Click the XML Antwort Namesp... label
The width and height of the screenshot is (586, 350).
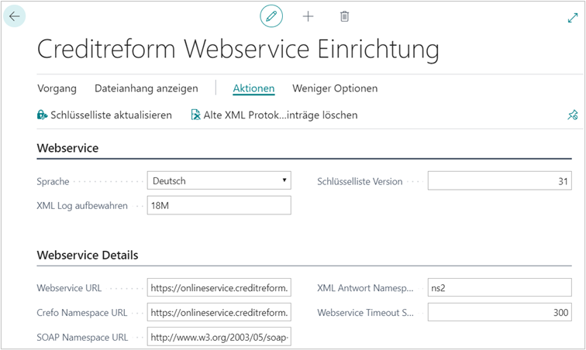366,288
